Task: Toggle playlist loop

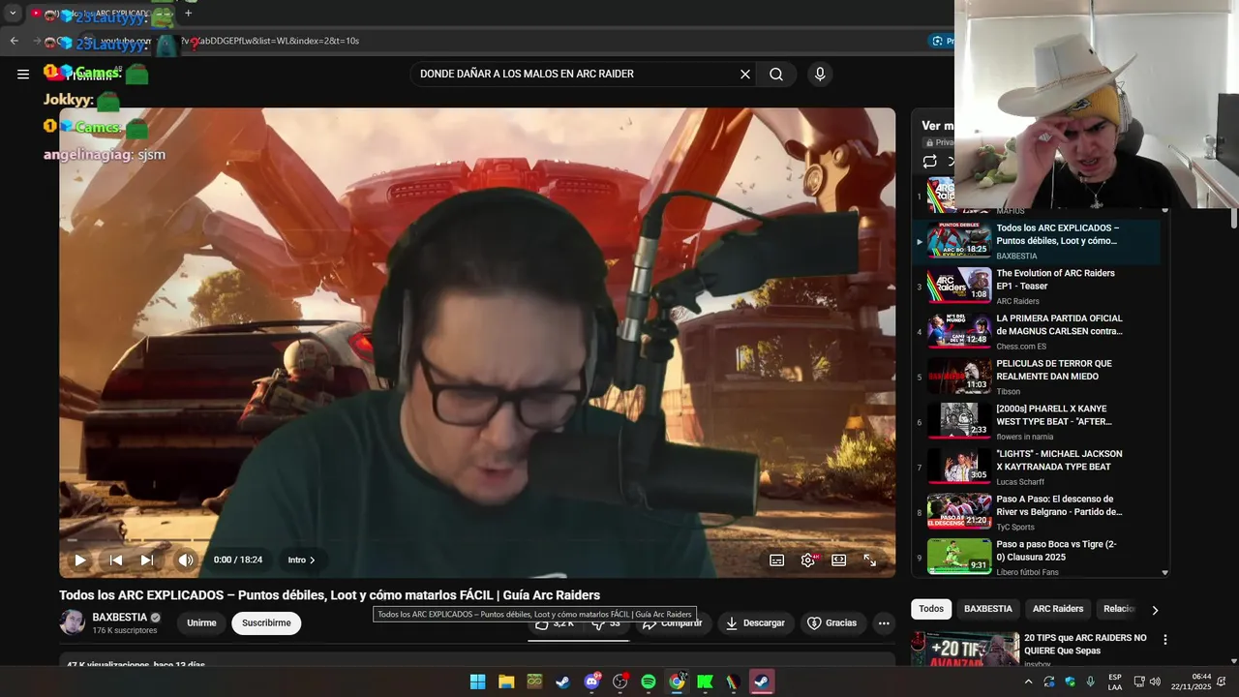Action: pos(930,162)
